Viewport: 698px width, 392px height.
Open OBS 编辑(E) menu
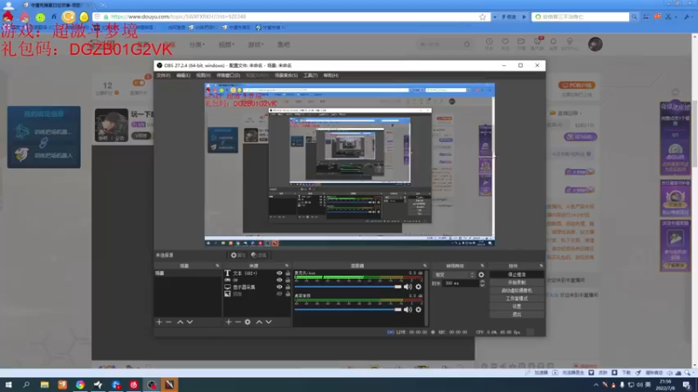coord(183,76)
